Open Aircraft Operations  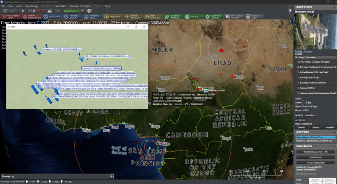pos(133,17)
